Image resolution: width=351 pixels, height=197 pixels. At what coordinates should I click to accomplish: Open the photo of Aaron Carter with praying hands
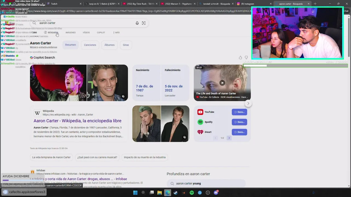click(146, 124)
